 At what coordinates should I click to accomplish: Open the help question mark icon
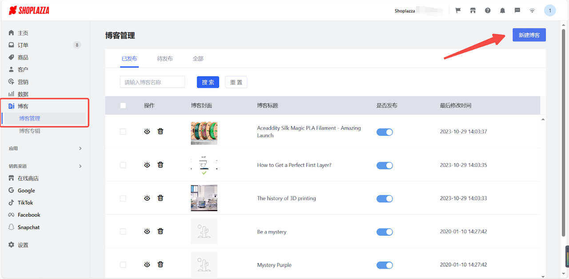pyautogui.click(x=488, y=10)
